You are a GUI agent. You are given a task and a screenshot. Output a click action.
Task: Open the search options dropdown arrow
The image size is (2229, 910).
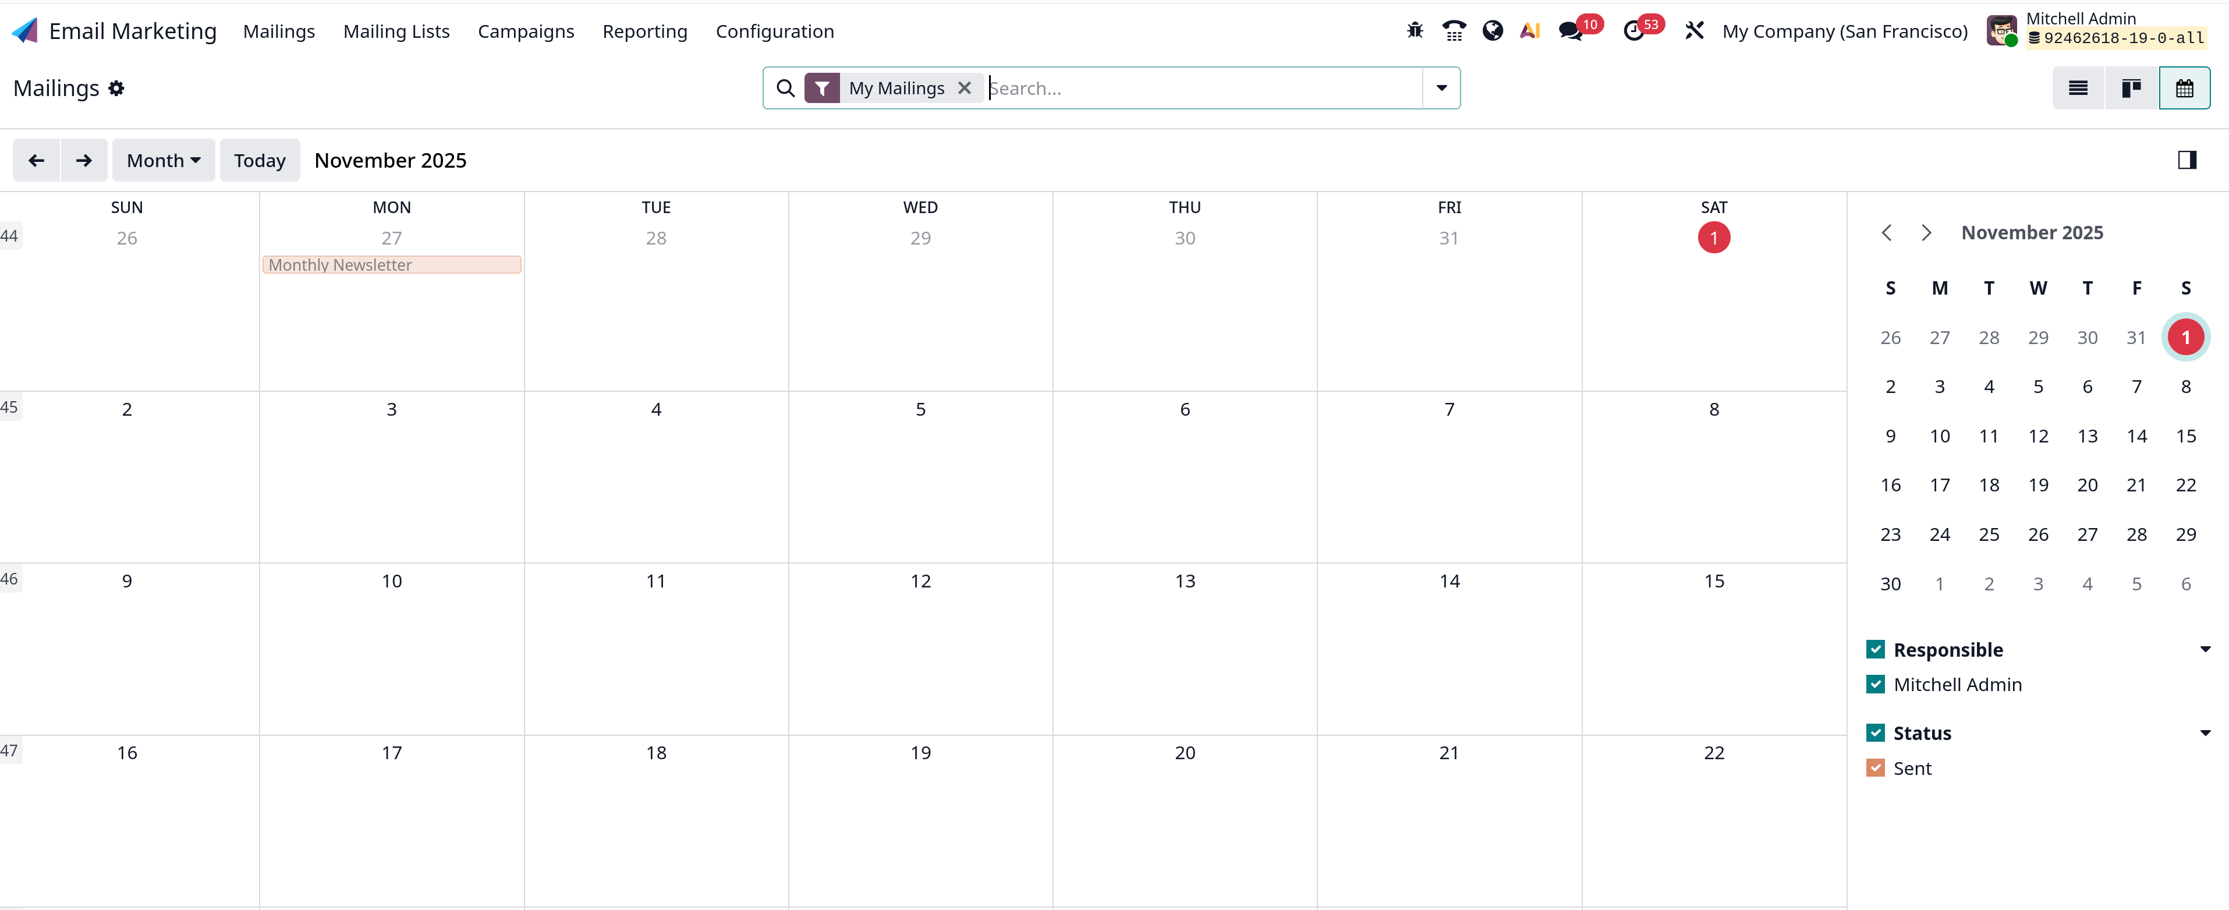(1441, 88)
